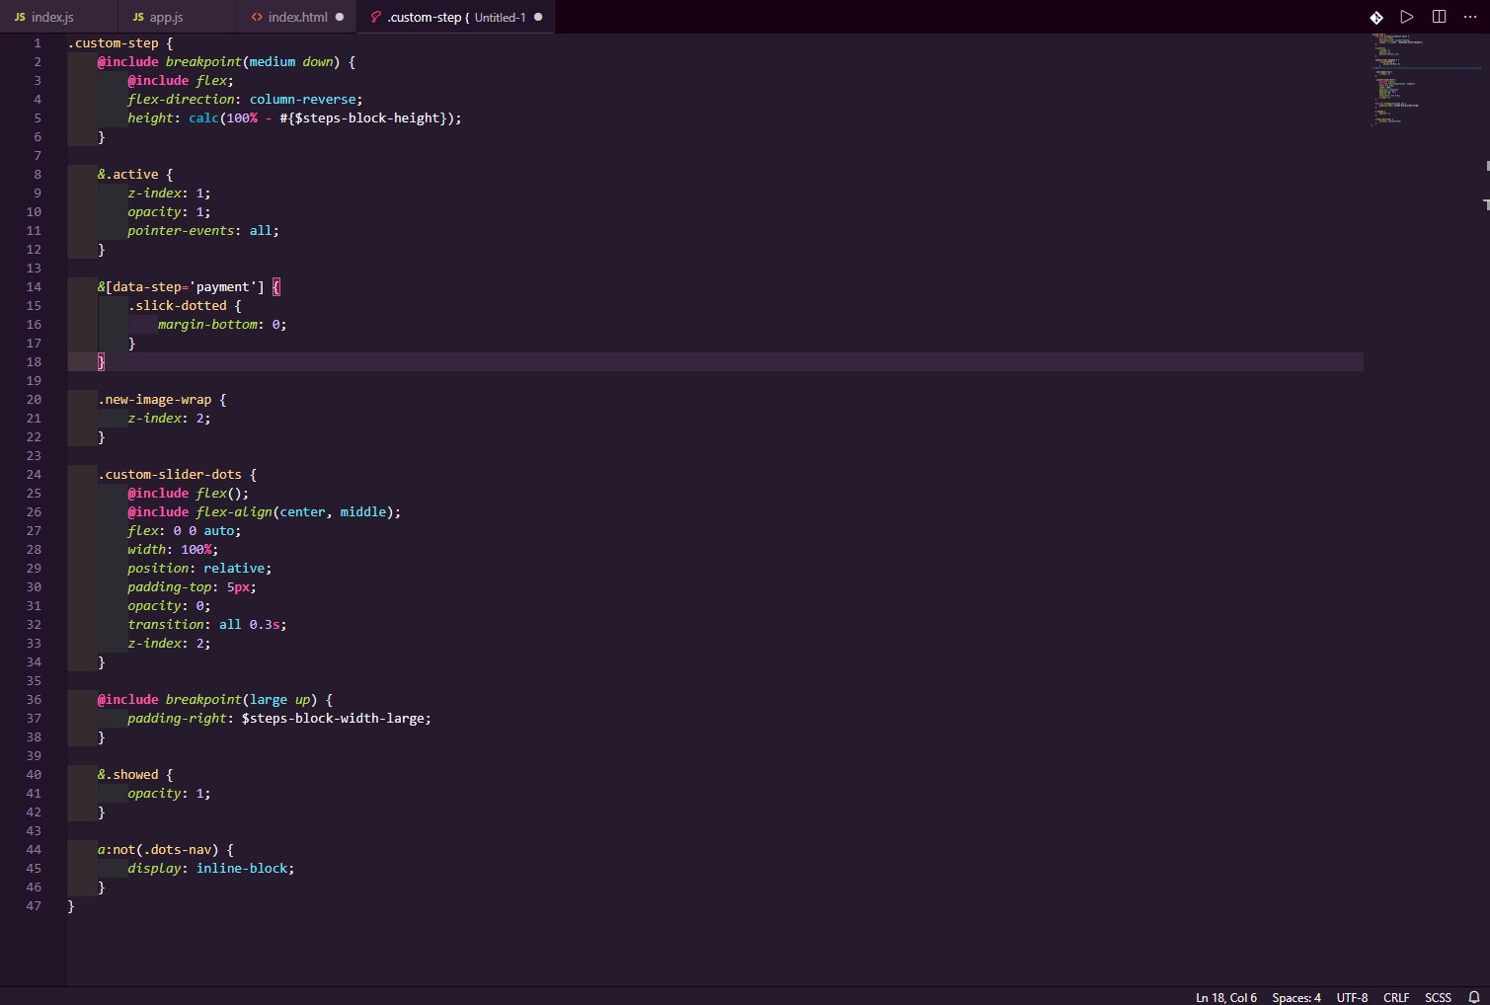Screen dimensions: 1490x1005
Task: Switch to the app.js tab
Action: point(177,17)
